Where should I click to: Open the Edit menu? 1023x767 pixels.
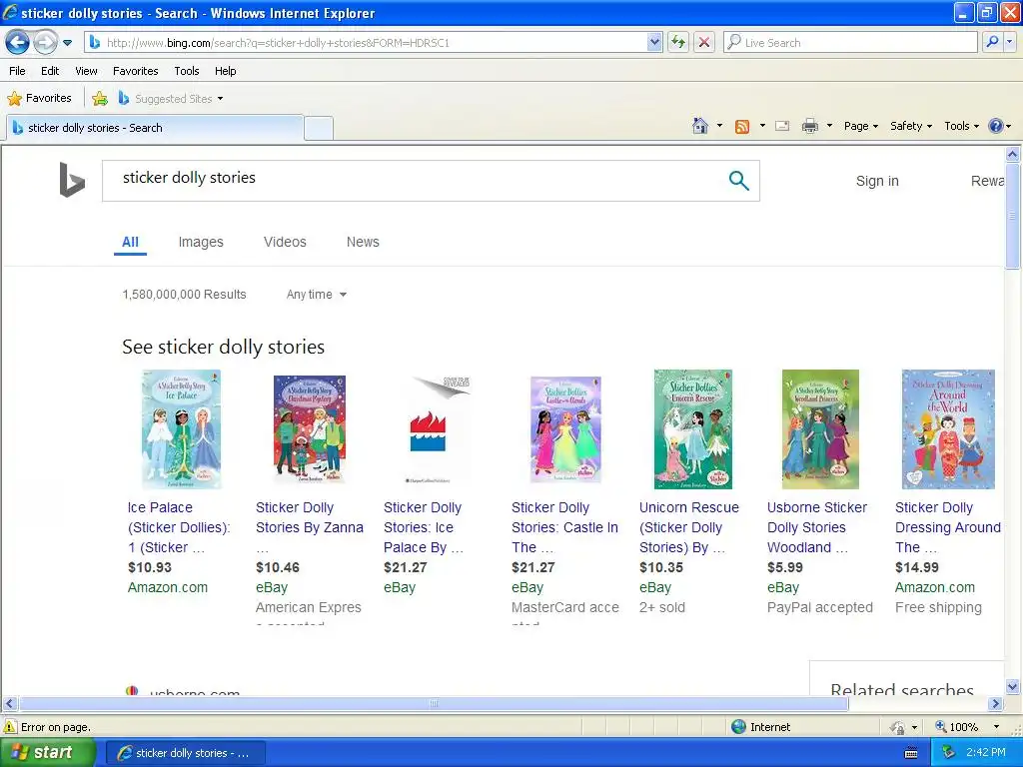(50, 71)
